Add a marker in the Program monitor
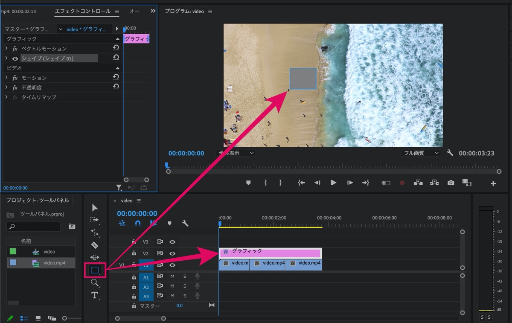This screenshot has width=512, height=323. coord(248,182)
